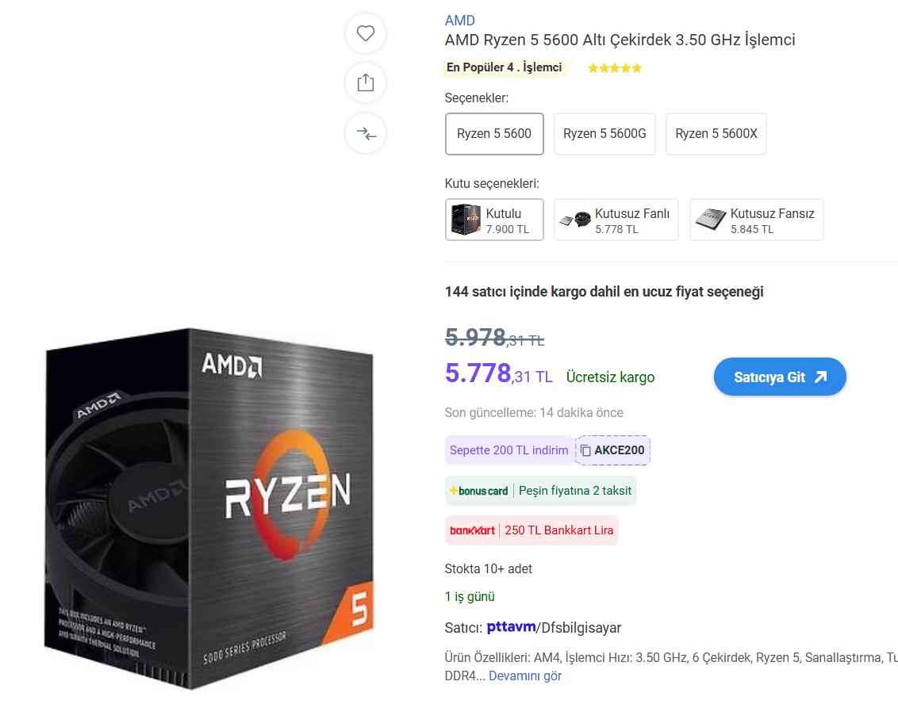Image resolution: width=898 pixels, height=708 pixels.
Task: Select the Ryzen 5 5600 option
Action: [x=494, y=134]
